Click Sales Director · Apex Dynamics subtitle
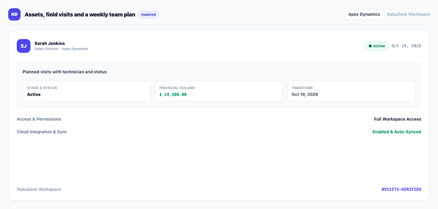438x209 pixels. tap(61, 49)
